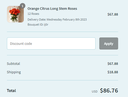The height and width of the screenshot is (97, 128).
Task: Click the Subtotal label
Action: pos(13,64)
